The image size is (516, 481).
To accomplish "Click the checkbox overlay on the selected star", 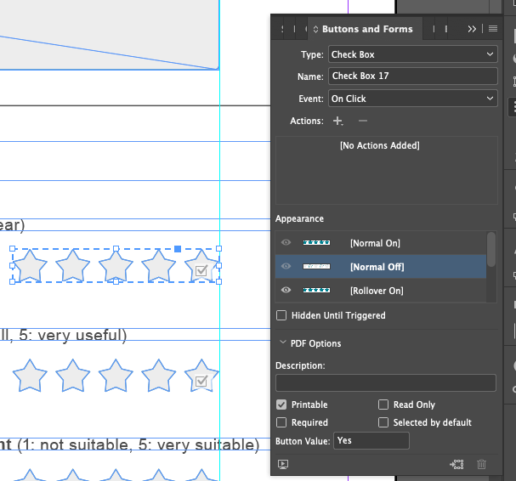I will [x=201, y=271].
